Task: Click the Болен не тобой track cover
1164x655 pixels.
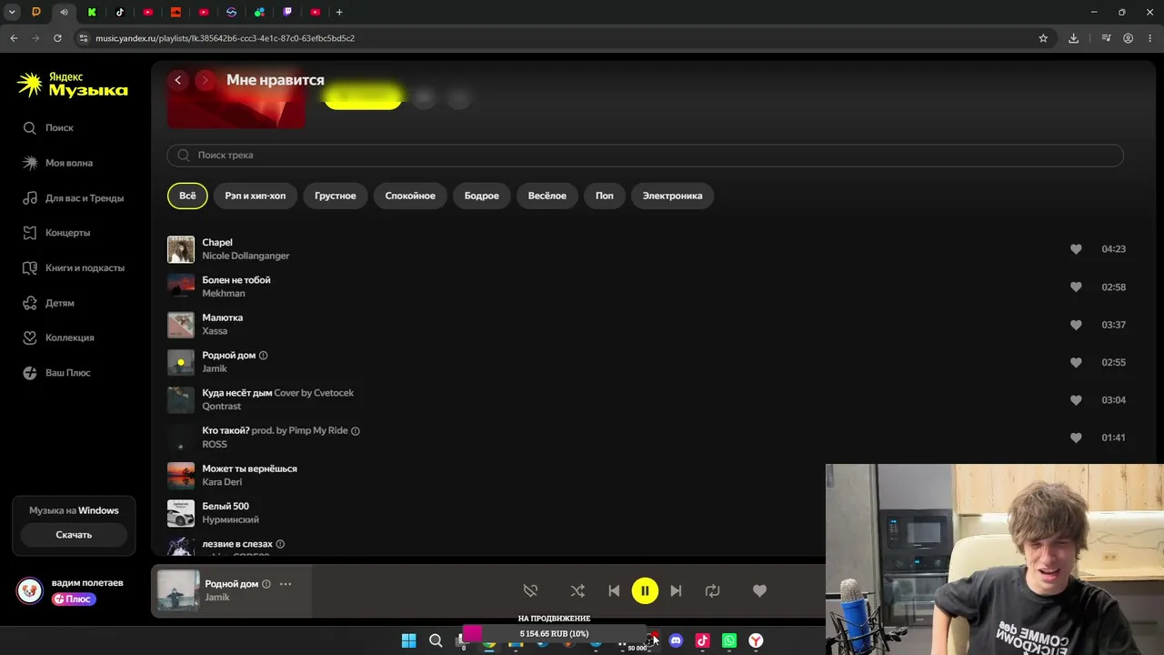Action: click(181, 287)
